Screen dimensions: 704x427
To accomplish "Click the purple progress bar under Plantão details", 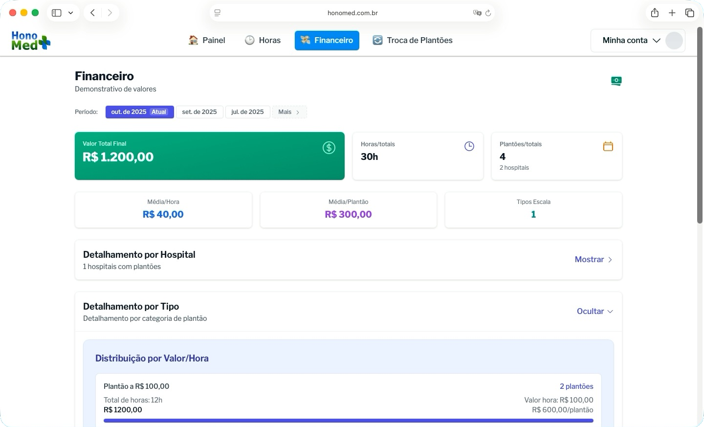I will (x=348, y=420).
